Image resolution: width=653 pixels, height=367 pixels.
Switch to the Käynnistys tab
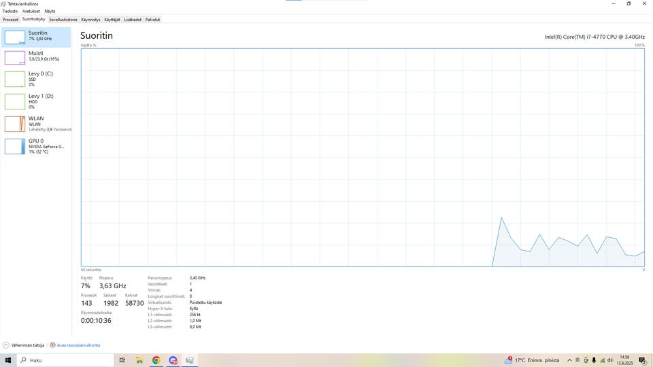tap(90, 20)
